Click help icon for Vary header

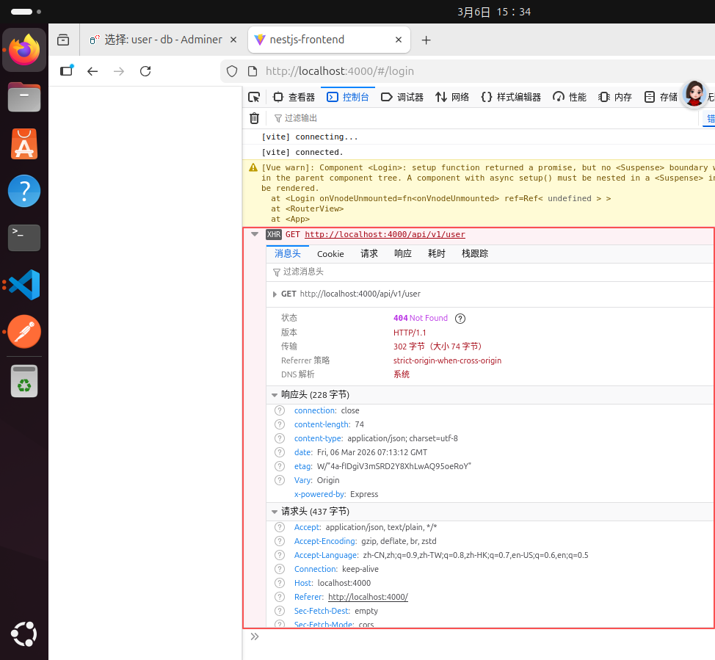click(280, 480)
